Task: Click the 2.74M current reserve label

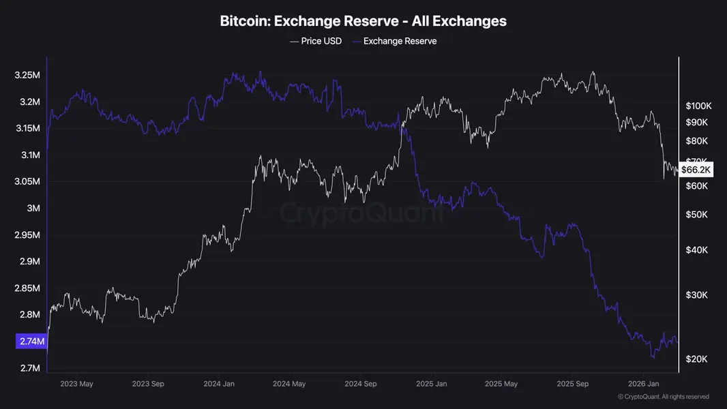Action: pos(31,342)
